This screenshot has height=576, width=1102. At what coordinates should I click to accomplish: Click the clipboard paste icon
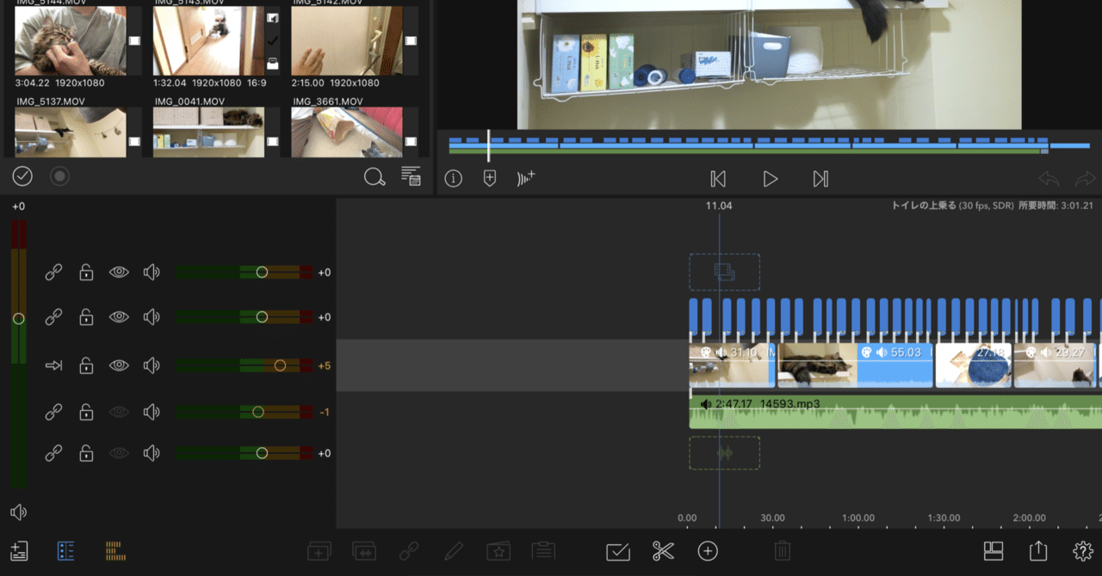[x=542, y=551]
